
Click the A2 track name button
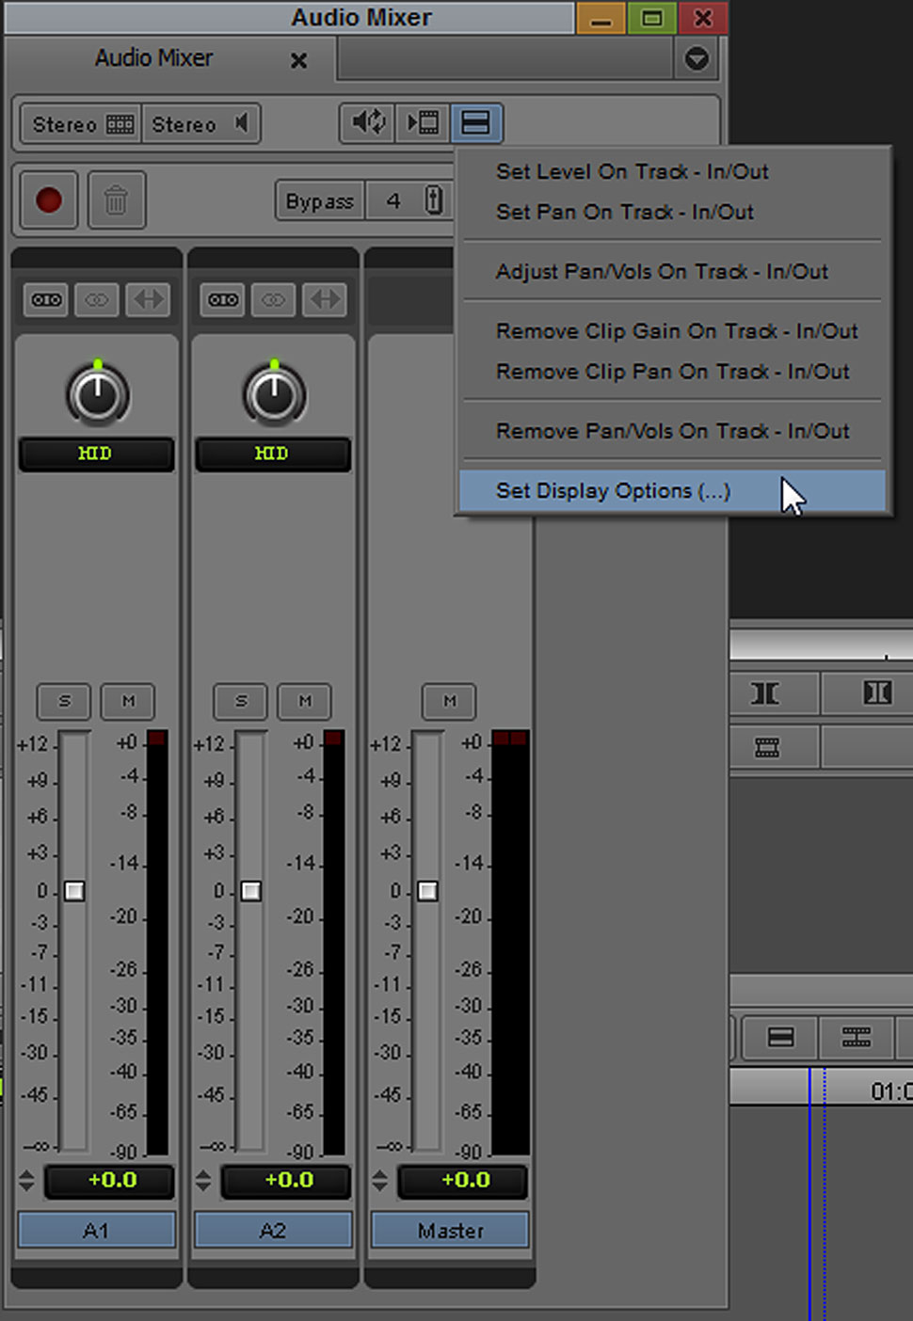click(x=273, y=1231)
